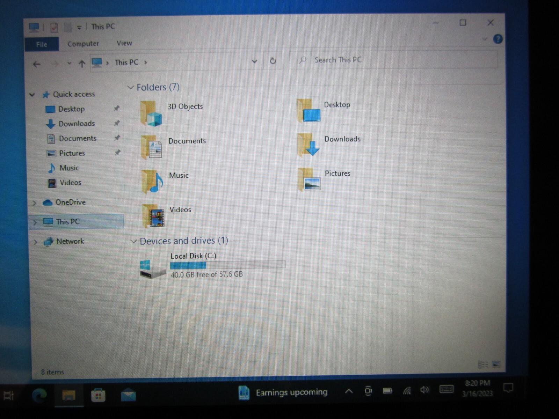Select Desktop in Quick access
The width and height of the screenshot is (559, 419).
click(x=72, y=109)
